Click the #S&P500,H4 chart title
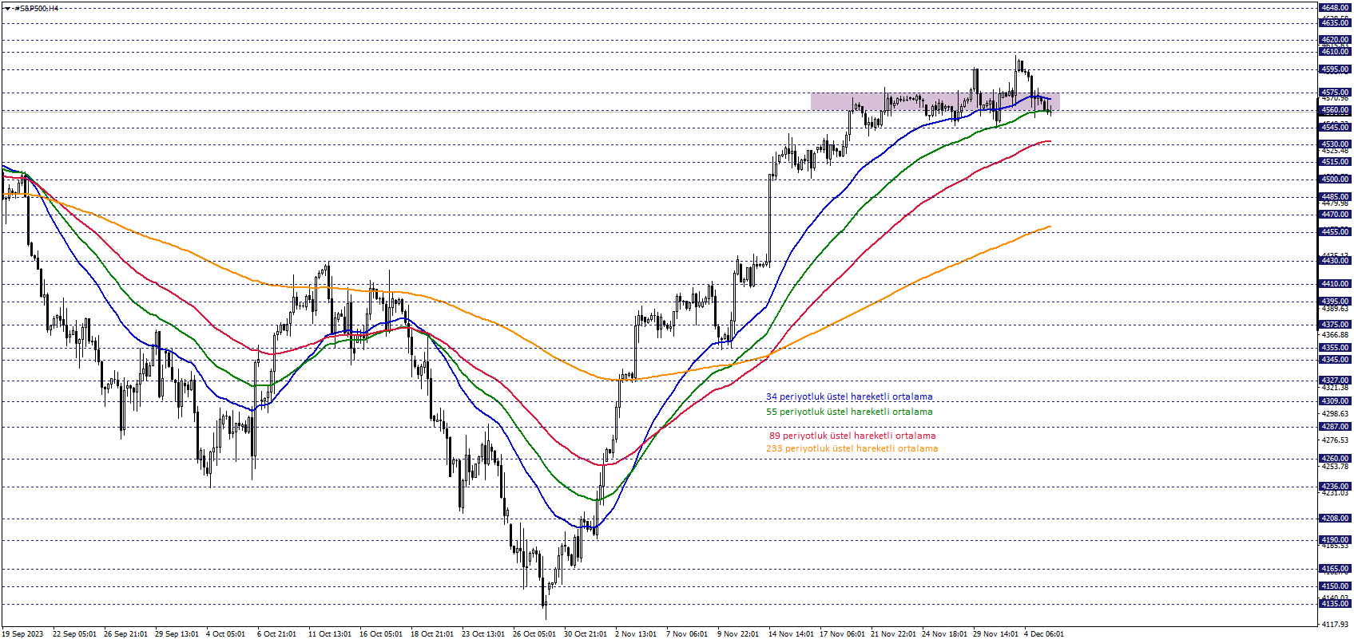 (37, 8)
